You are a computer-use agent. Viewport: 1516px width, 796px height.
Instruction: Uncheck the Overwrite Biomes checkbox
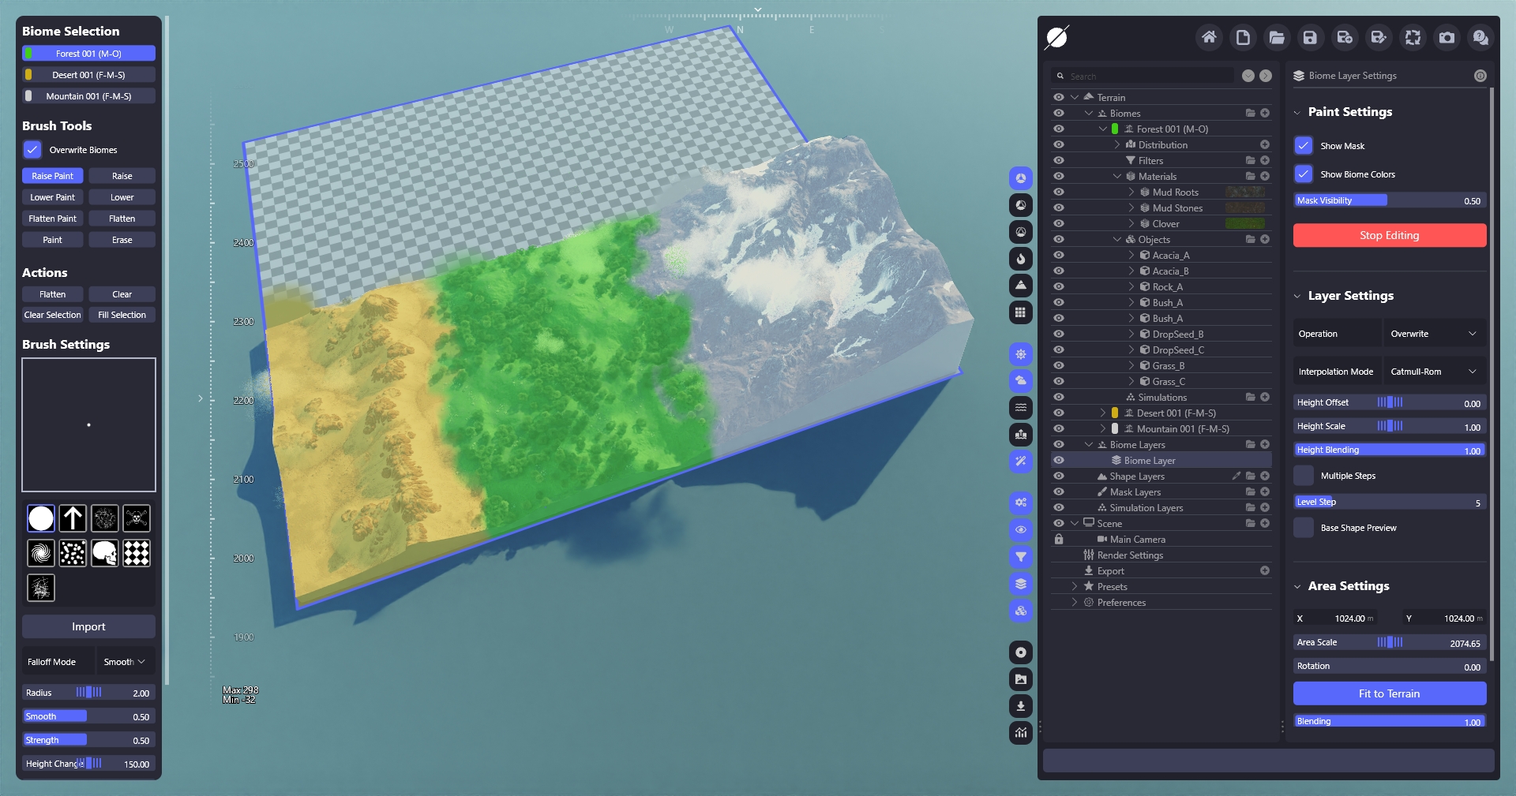coord(32,149)
